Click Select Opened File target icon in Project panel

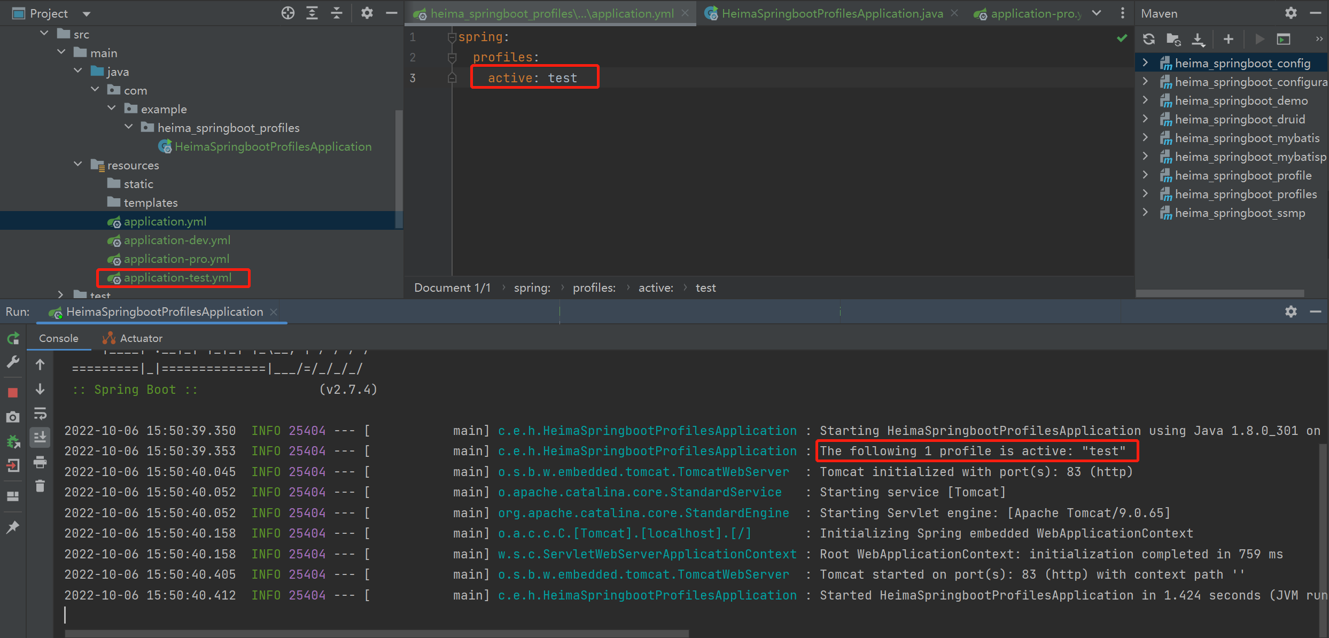click(x=287, y=13)
